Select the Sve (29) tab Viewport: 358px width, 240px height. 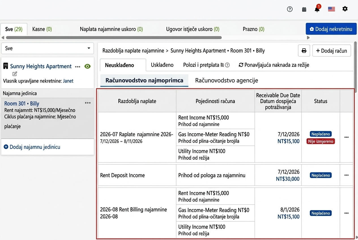14,29
